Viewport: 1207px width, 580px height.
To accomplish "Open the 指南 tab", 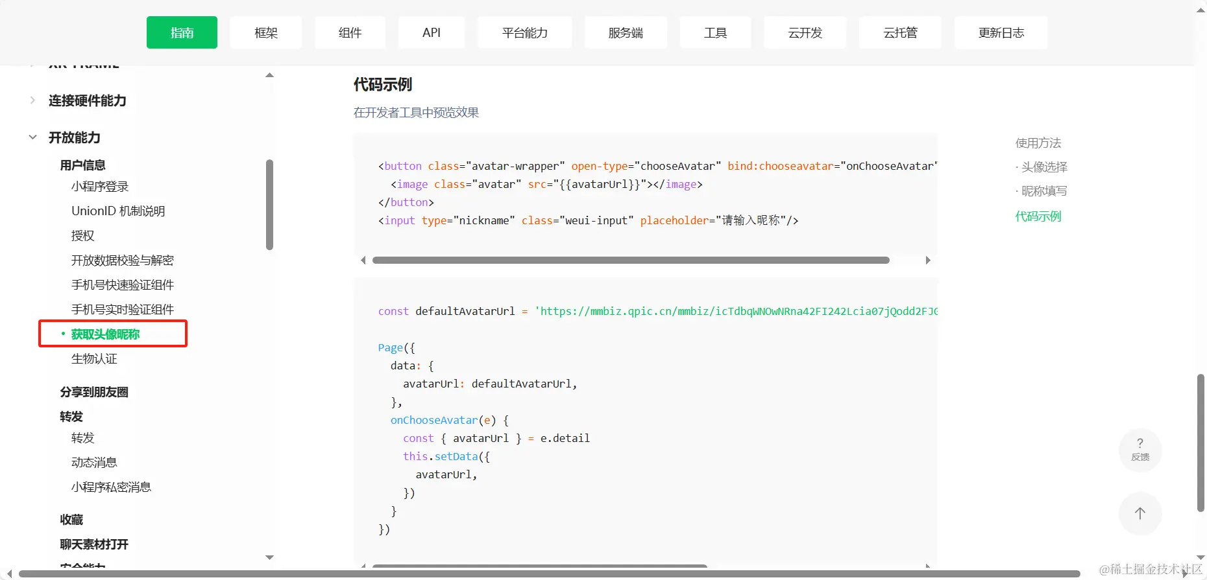I will (182, 32).
